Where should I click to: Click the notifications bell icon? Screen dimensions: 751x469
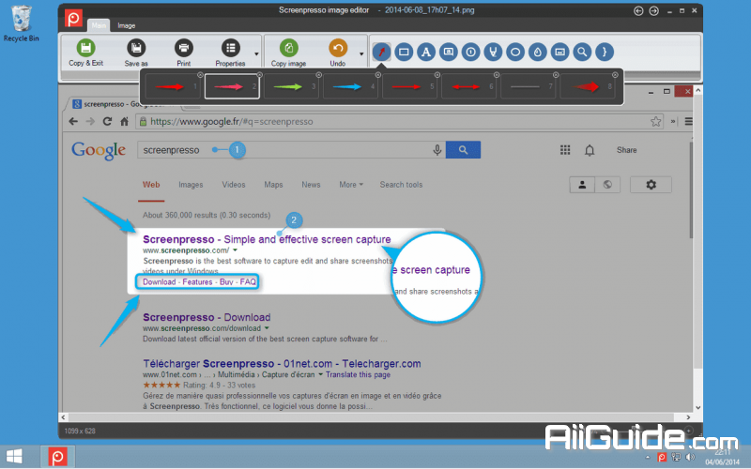tap(590, 150)
